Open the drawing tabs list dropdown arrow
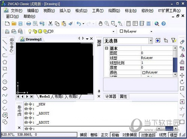 [87, 39]
